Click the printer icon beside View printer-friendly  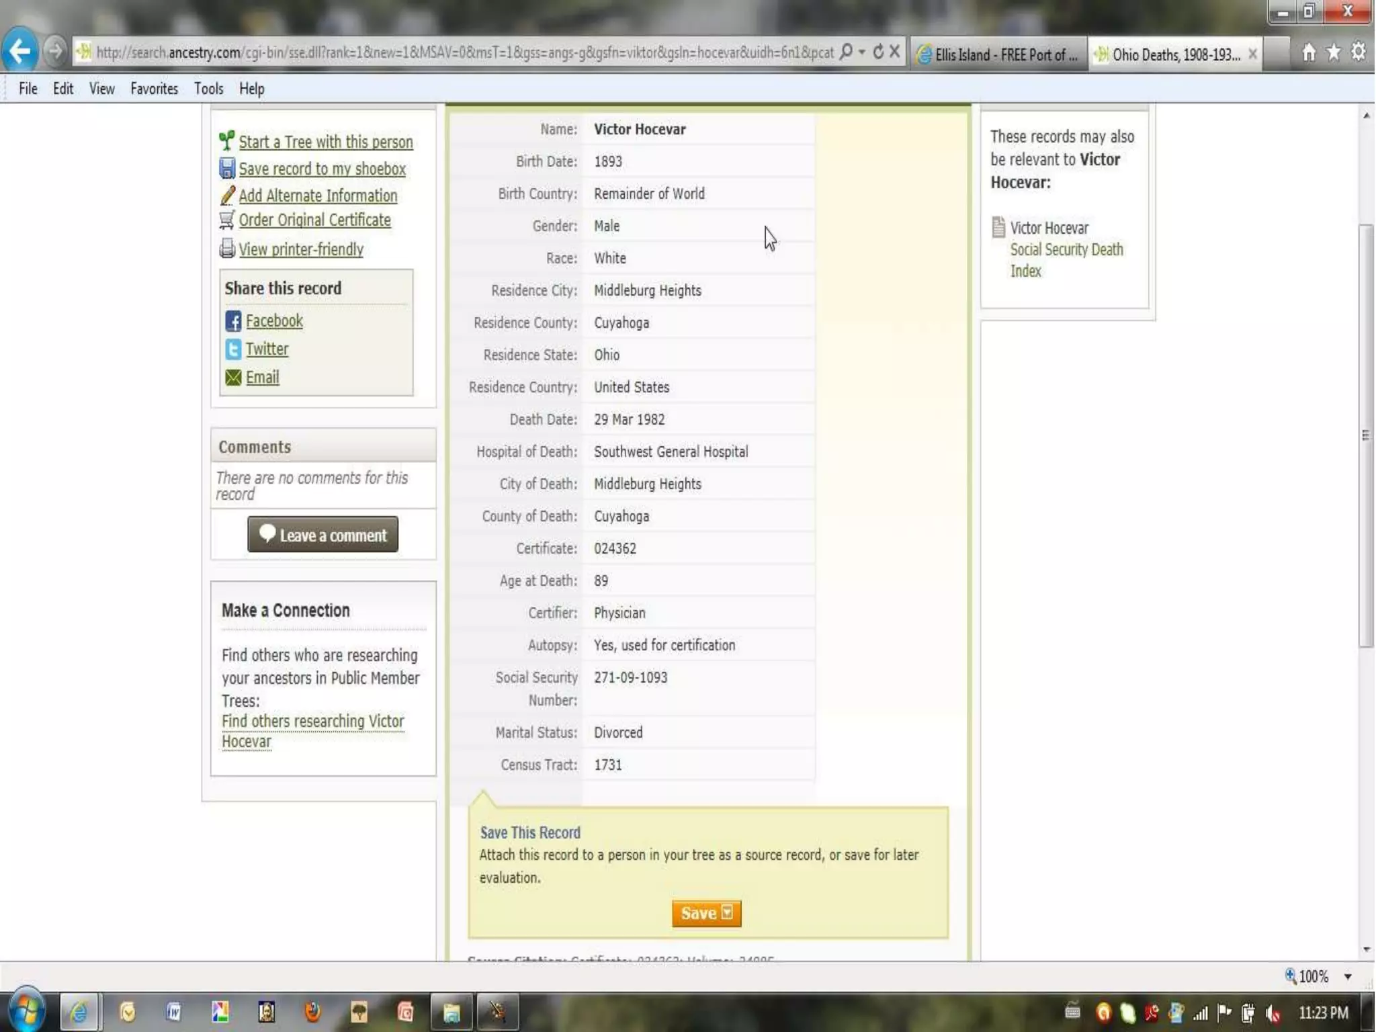tap(227, 249)
